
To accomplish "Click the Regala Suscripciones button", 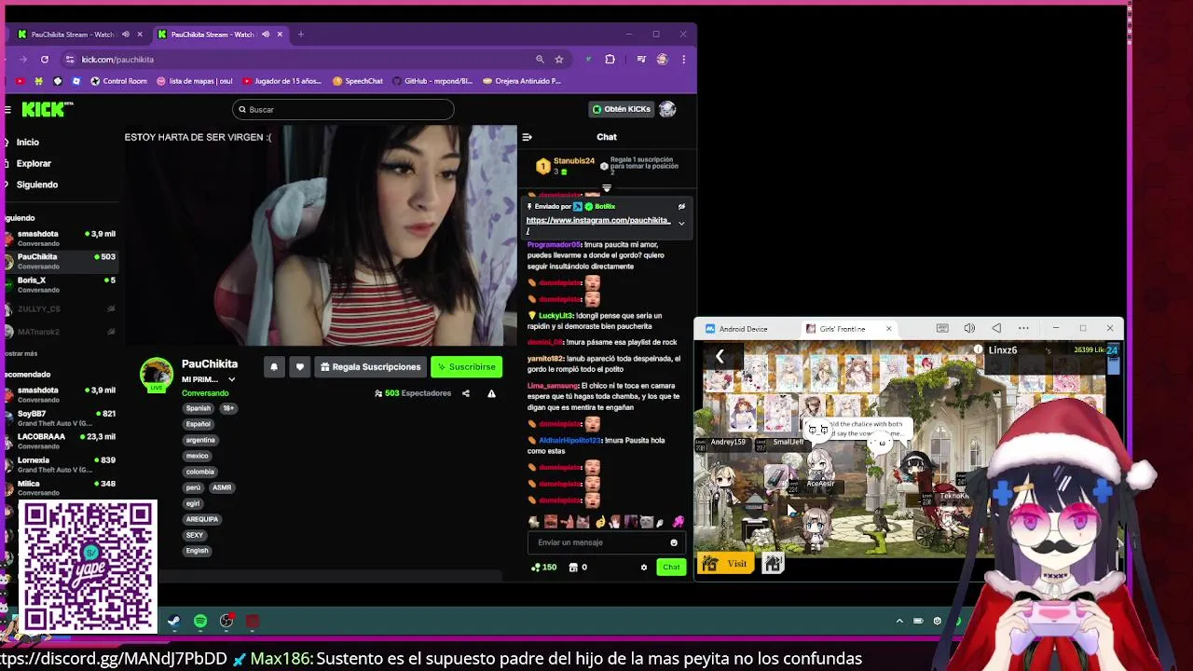I will (x=370, y=367).
